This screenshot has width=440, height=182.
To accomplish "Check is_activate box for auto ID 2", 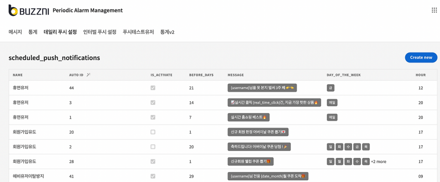I will (153, 147).
